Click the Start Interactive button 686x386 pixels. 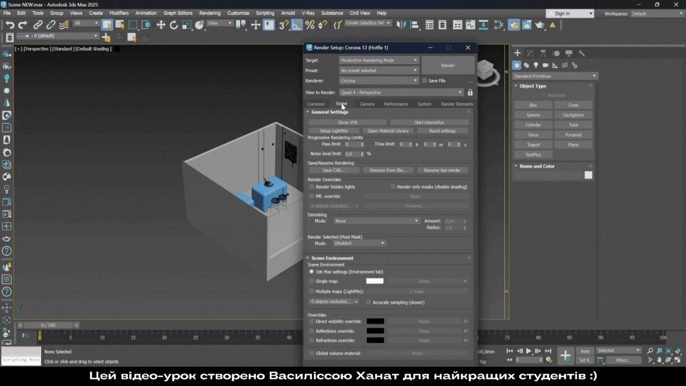tap(429, 123)
